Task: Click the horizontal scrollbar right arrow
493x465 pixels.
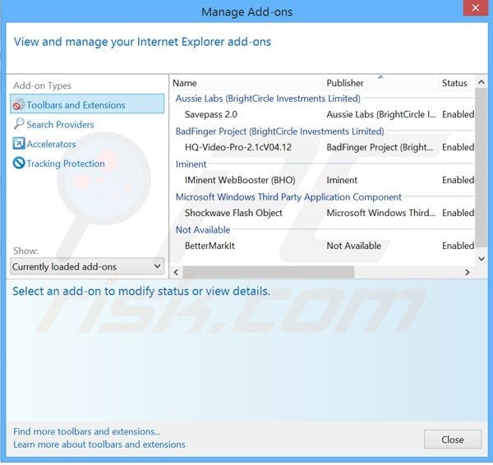Action: (x=468, y=272)
